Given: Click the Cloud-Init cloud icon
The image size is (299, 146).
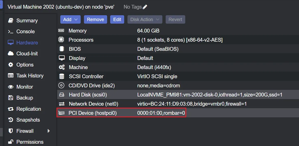Looking at the screenshot, I should click(11, 54).
